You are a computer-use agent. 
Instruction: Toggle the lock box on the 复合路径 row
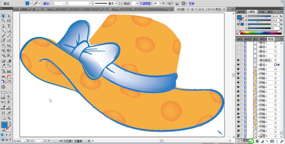coord(242,60)
